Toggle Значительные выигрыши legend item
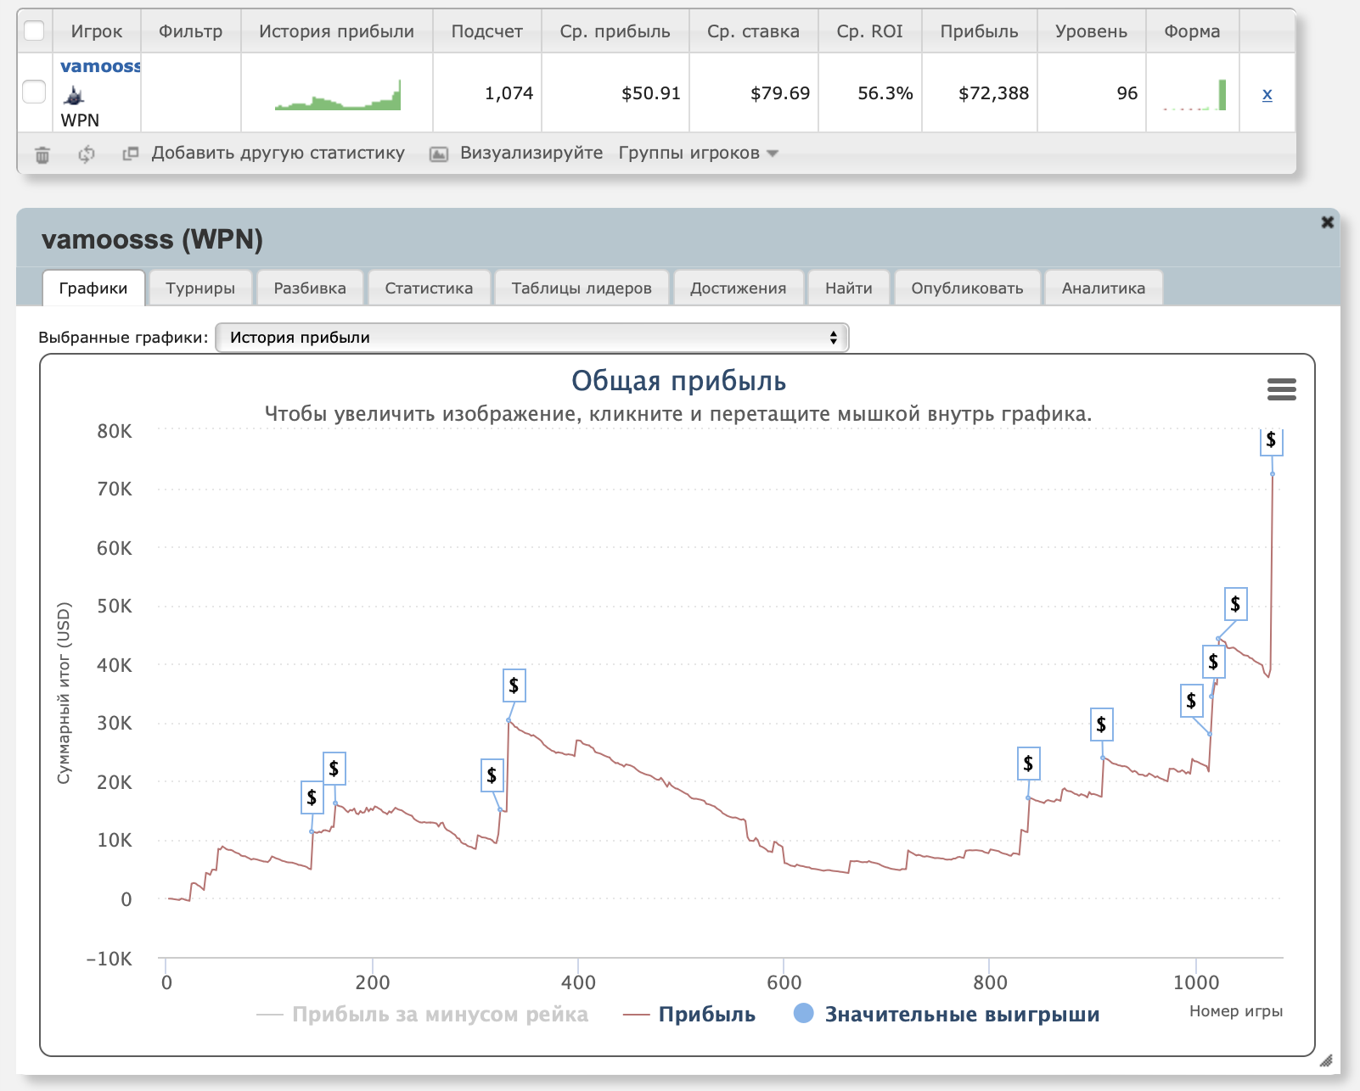 click(x=947, y=1014)
